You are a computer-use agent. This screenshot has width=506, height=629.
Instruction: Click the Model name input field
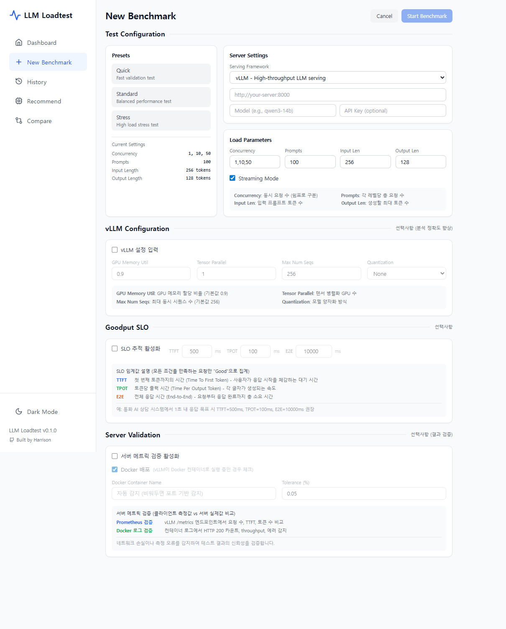pos(283,110)
